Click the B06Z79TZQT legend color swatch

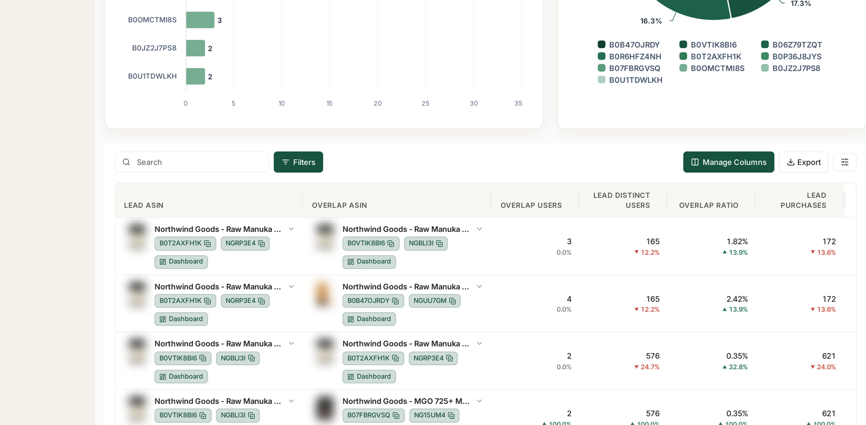pyautogui.click(x=765, y=45)
